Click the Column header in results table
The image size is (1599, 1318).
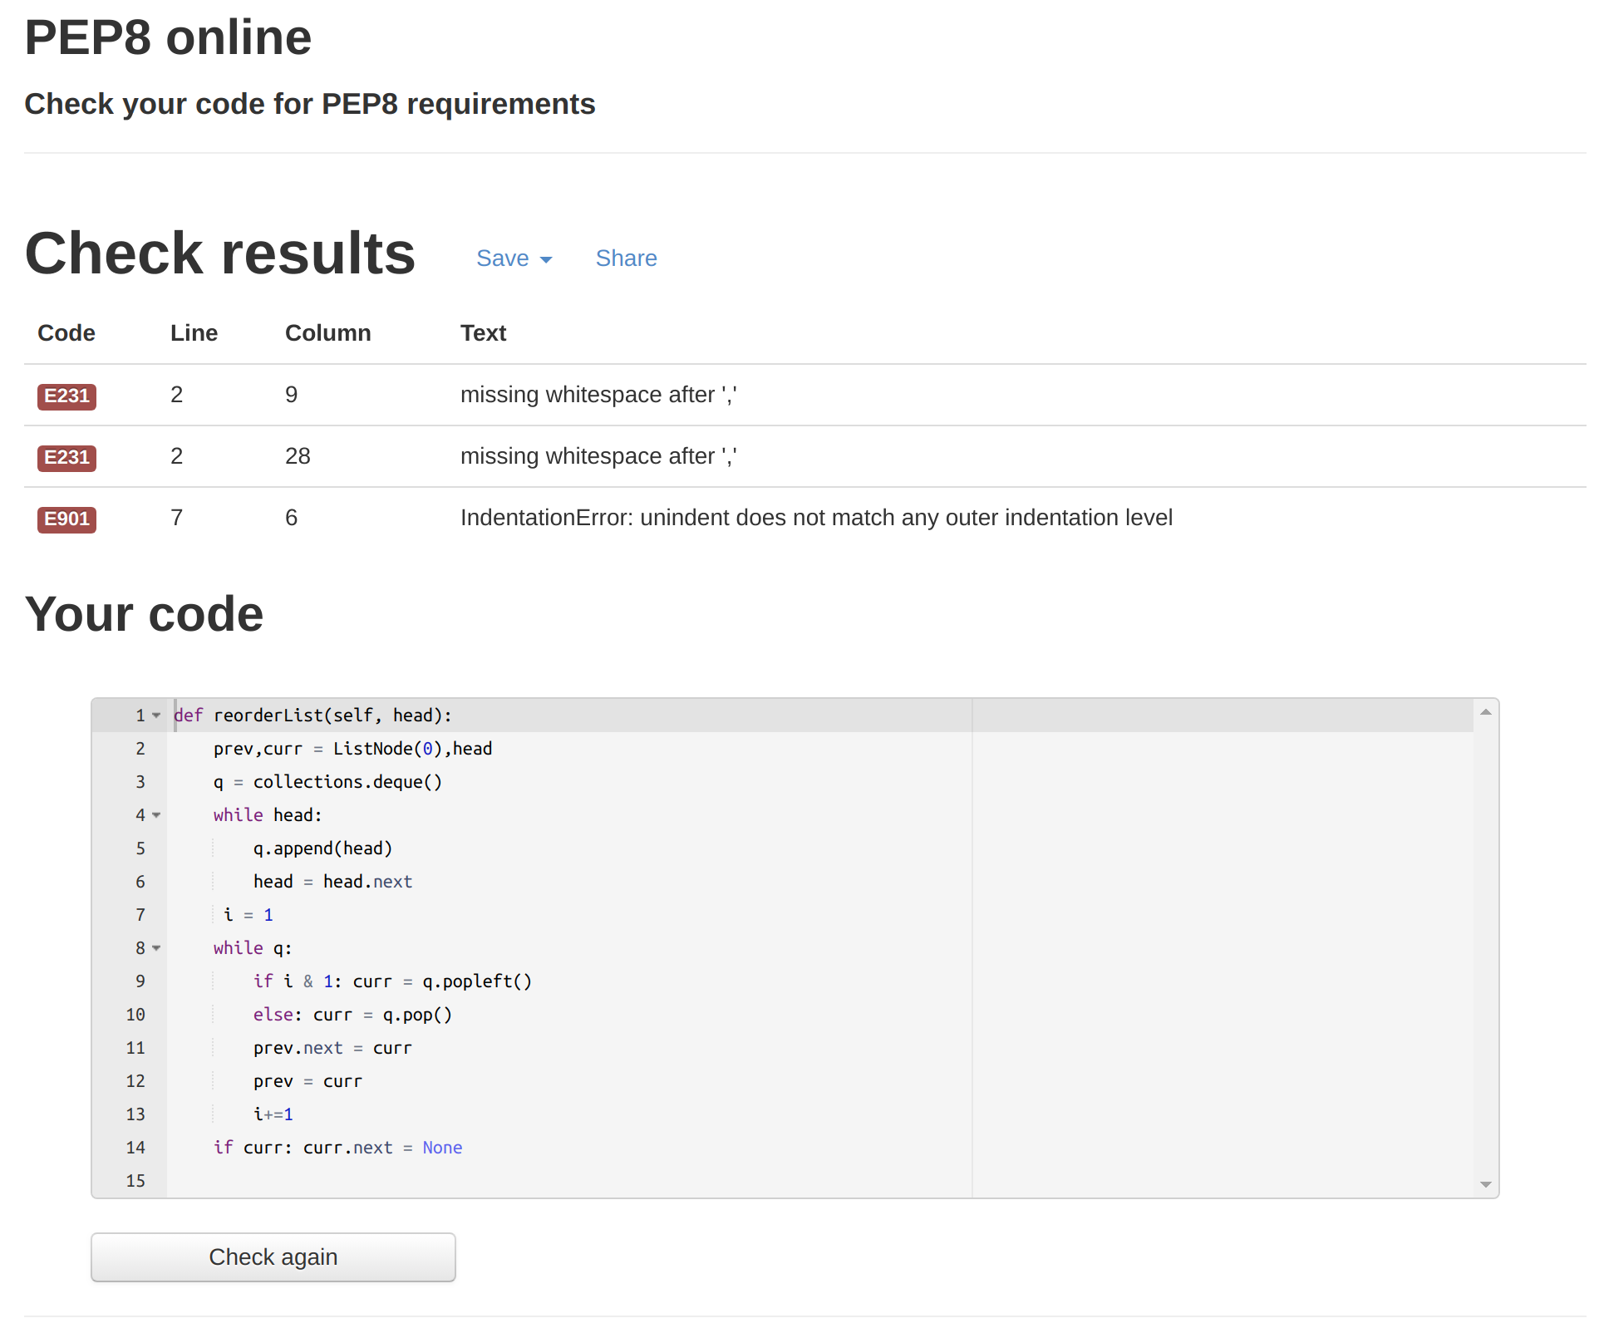click(327, 333)
